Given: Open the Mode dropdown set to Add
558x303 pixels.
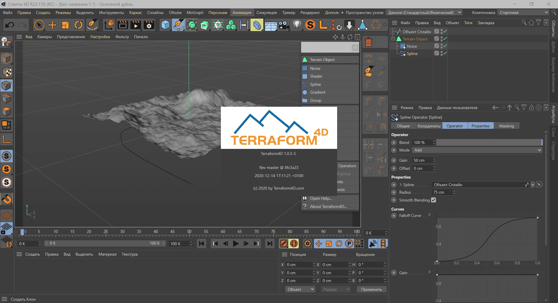Looking at the screenshot, I should pyautogui.click(x=477, y=150).
